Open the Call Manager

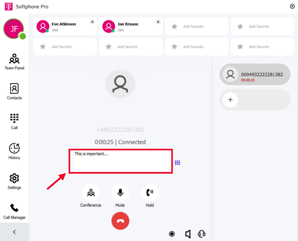[x=14, y=211]
